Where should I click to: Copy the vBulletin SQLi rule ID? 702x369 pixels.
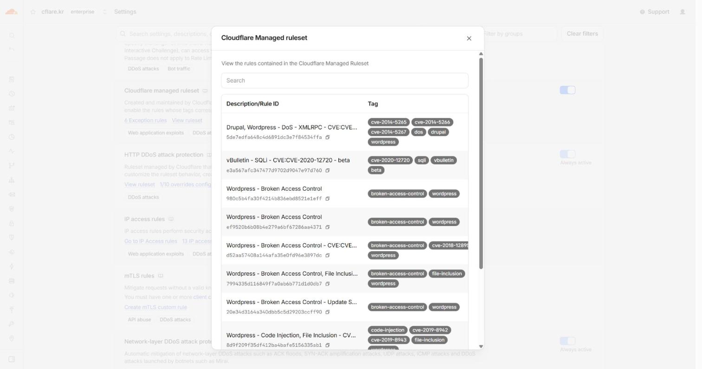click(327, 170)
